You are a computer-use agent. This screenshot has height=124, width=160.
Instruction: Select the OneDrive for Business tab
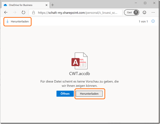23,5
